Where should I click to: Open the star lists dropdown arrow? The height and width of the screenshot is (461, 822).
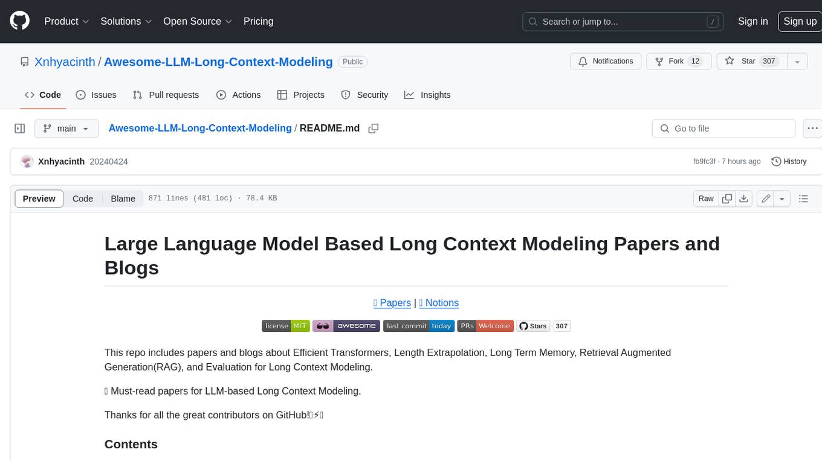[797, 62]
